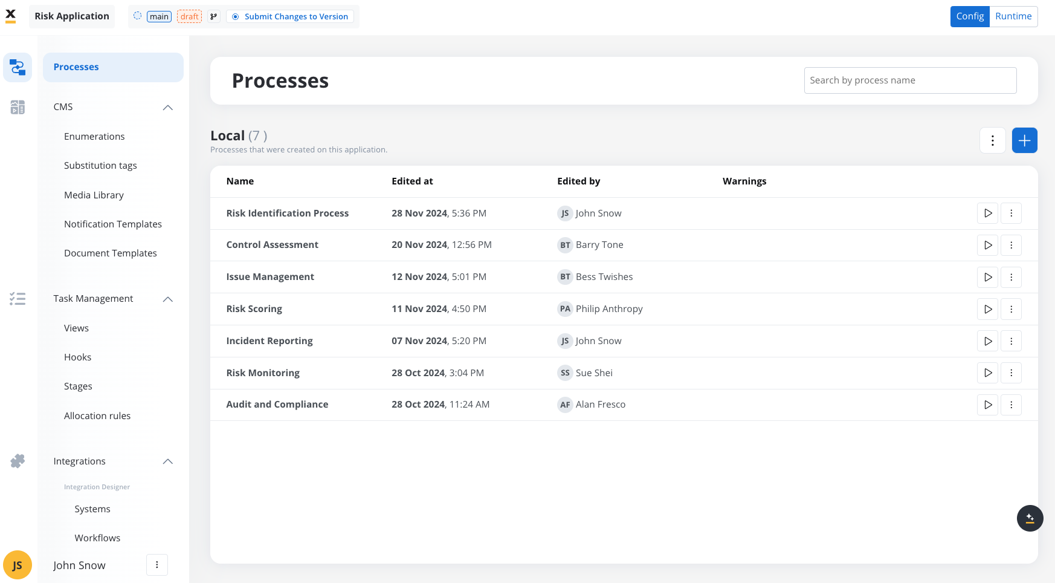Viewport: 1055px width, 583px height.
Task: Run the Incident Reporting play button
Action: pyautogui.click(x=987, y=341)
